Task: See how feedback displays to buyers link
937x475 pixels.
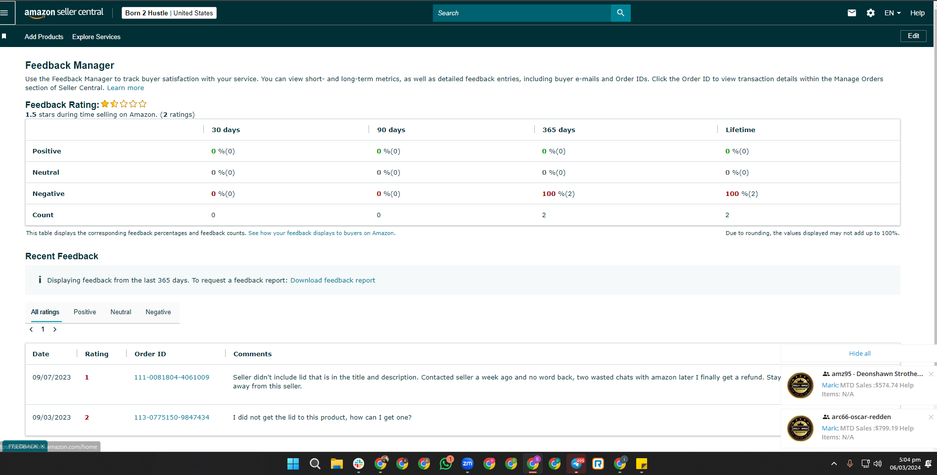Action: click(x=322, y=233)
